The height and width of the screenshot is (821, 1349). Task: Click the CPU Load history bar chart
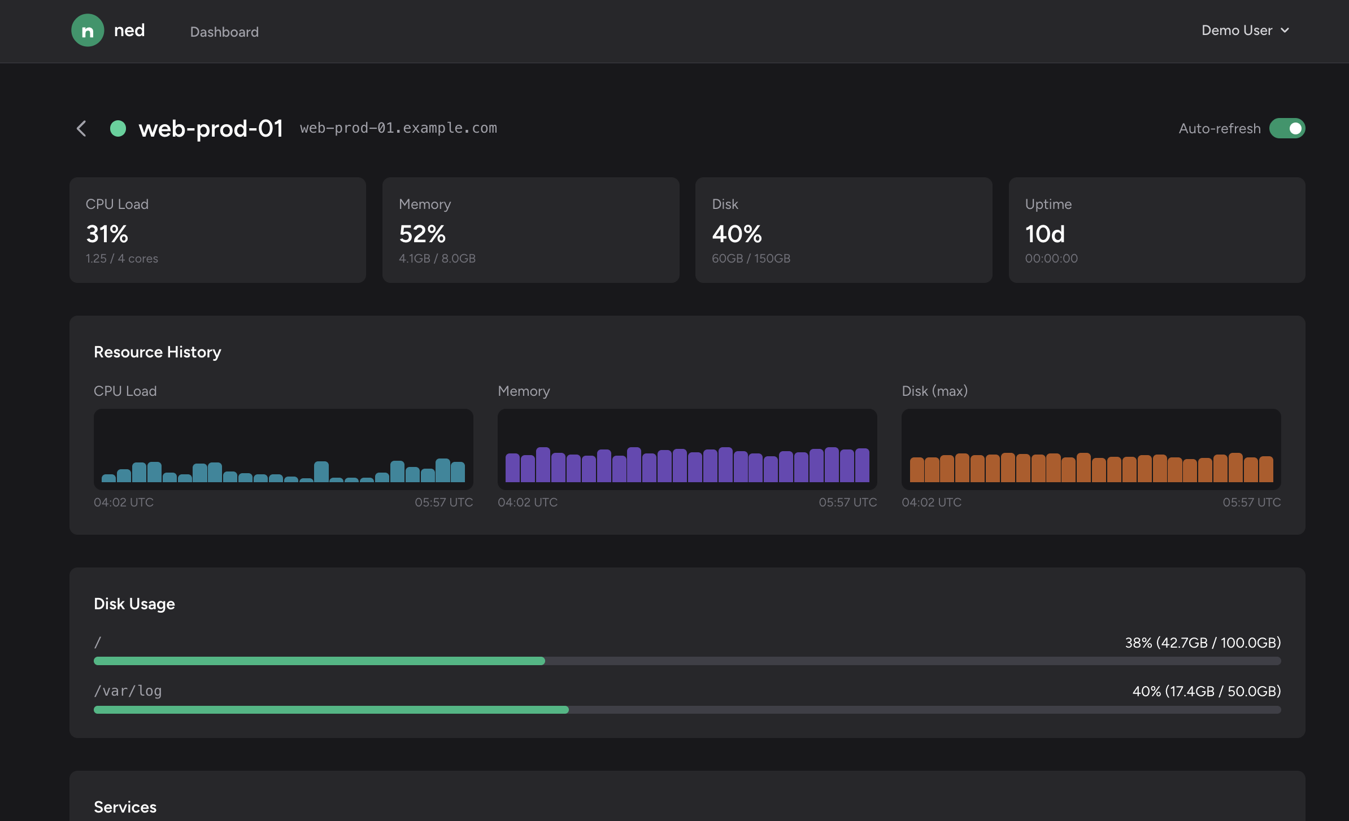pos(283,449)
